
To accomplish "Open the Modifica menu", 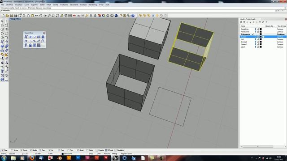I will [x=9, y=5].
